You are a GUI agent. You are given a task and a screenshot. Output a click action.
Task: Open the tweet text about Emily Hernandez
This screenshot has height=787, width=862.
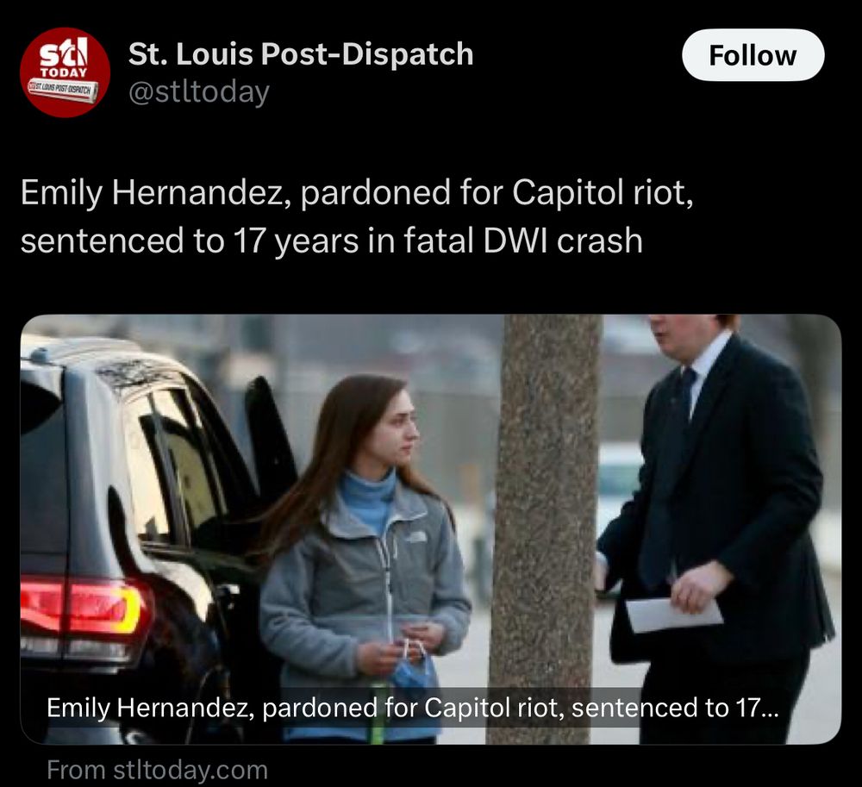(357, 216)
